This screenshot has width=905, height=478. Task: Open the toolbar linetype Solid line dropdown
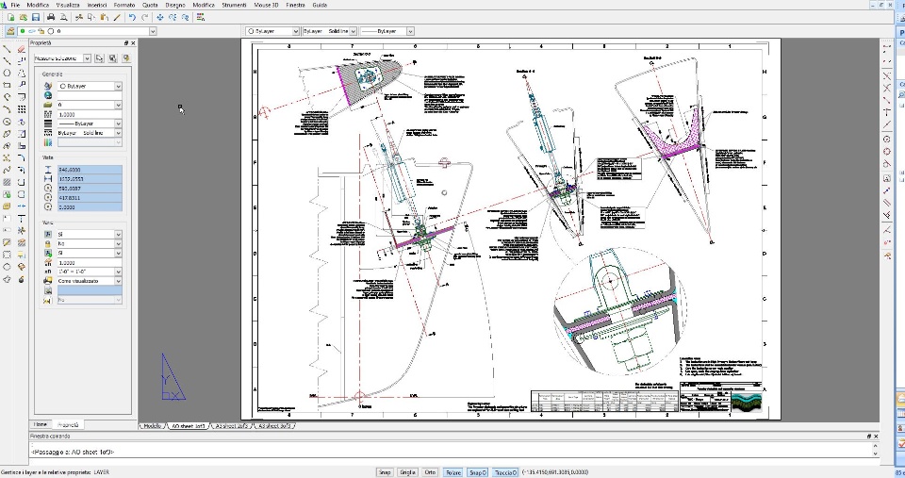354,31
